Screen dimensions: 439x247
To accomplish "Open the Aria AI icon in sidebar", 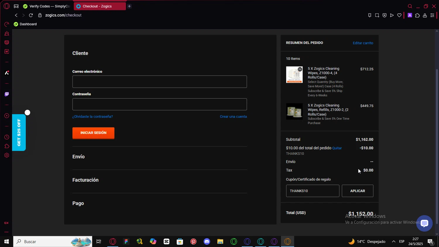I will [6, 73].
